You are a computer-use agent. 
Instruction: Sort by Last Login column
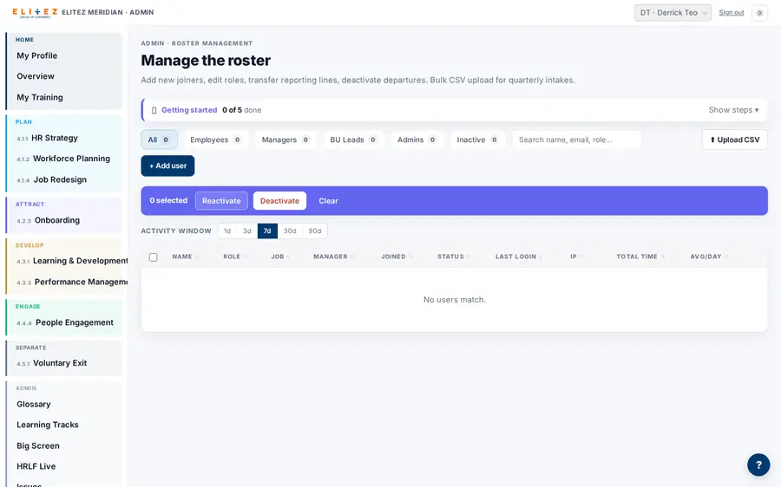pyautogui.click(x=519, y=256)
